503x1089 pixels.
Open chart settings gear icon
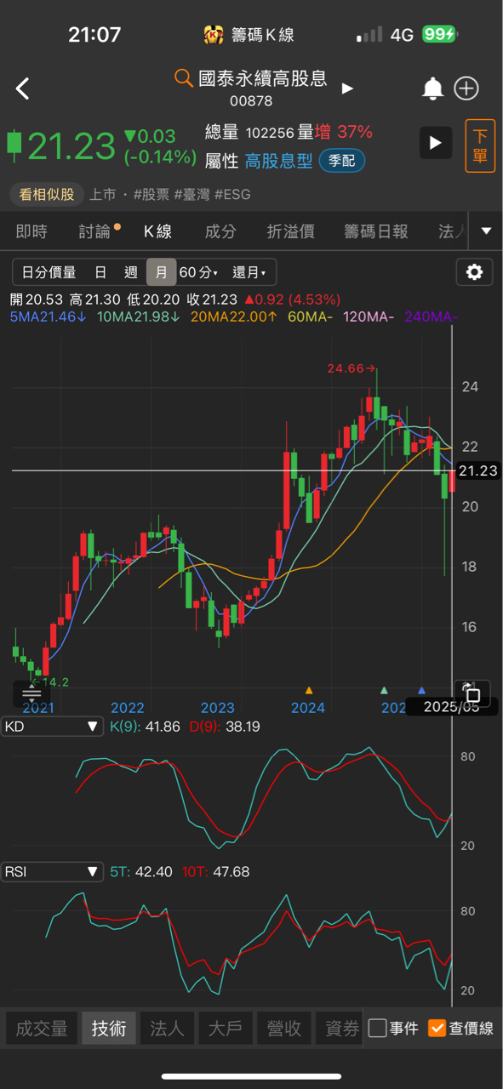pyautogui.click(x=474, y=272)
